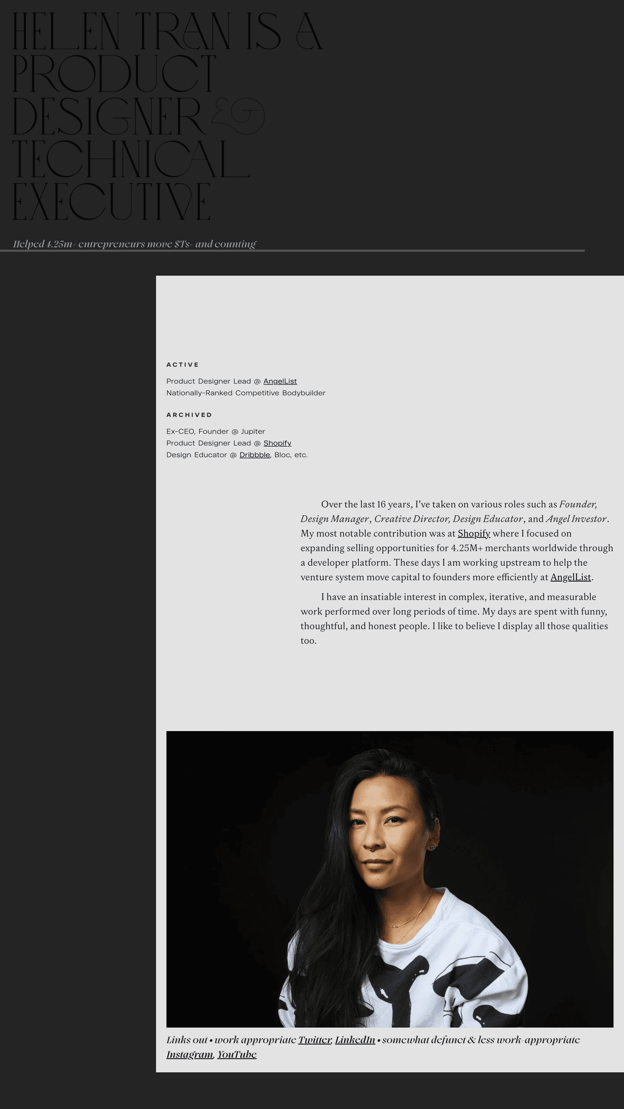Image resolution: width=624 pixels, height=1109 pixels.
Task: Click the paragraph starting "I have an insatiable"
Action: (x=455, y=618)
